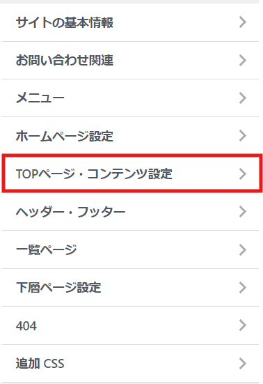Open TOPページ・コンテンツ設定 highlighted item

(x=132, y=174)
